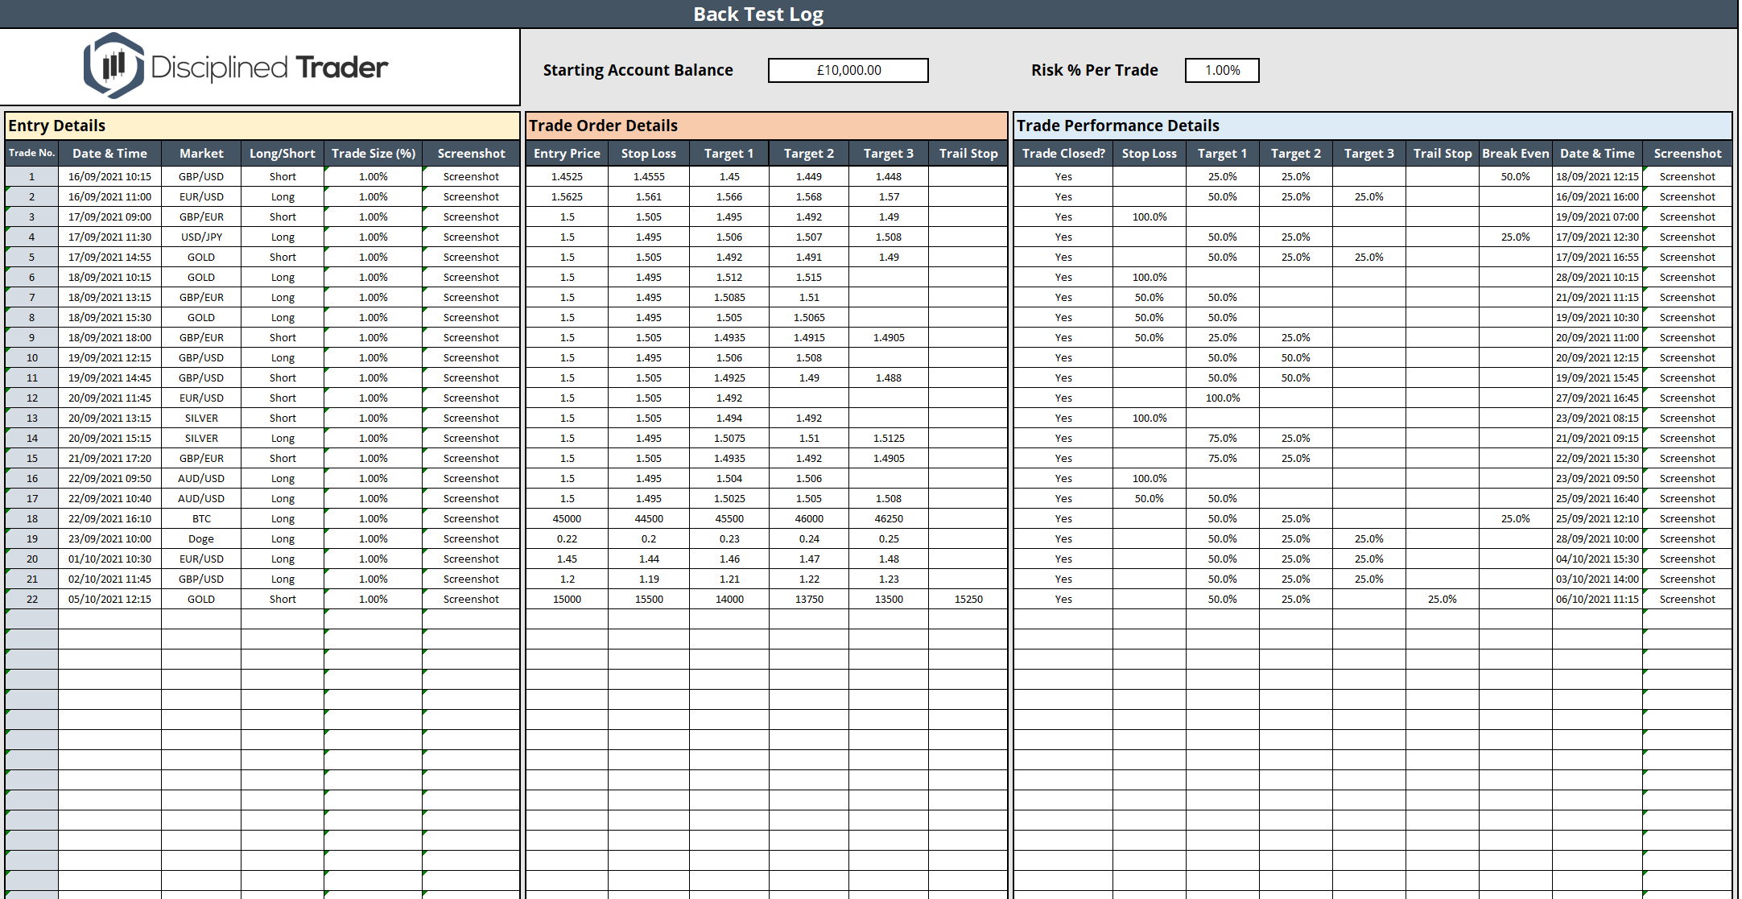Select Trail Stop 25.0% cell in trade 22
The image size is (1742, 899).
pos(1442,599)
